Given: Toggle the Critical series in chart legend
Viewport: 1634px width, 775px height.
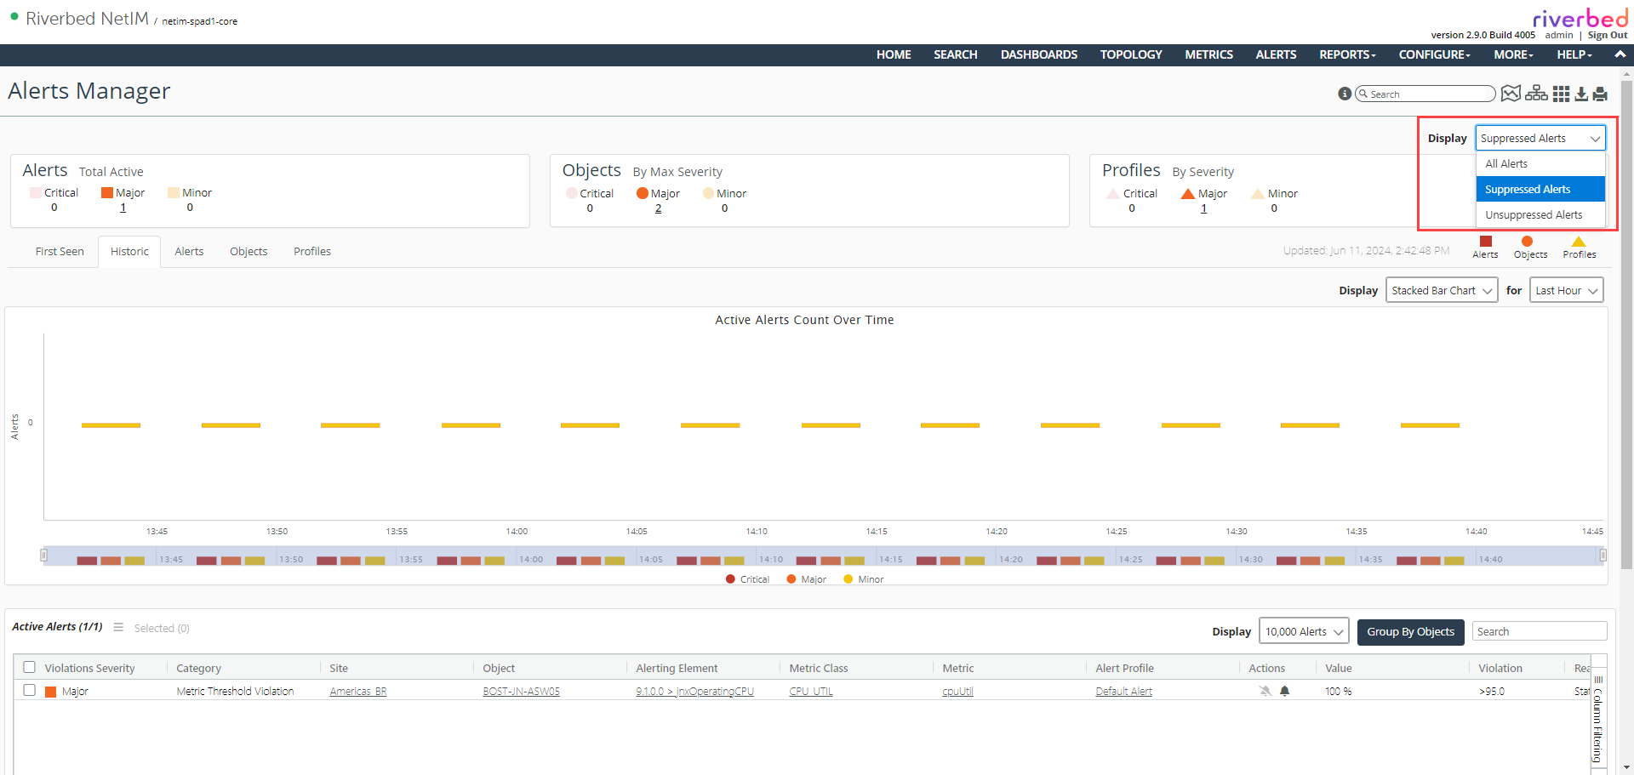Looking at the screenshot, I should (746, 579).
